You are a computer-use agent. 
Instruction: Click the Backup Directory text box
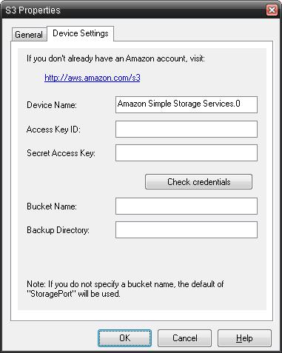[187, 229]
